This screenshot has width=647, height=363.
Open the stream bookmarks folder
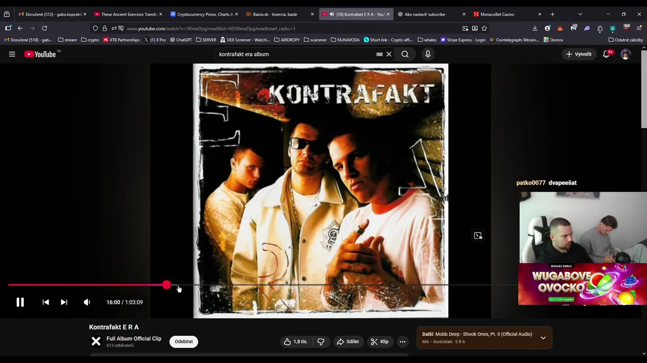point(67,40)
